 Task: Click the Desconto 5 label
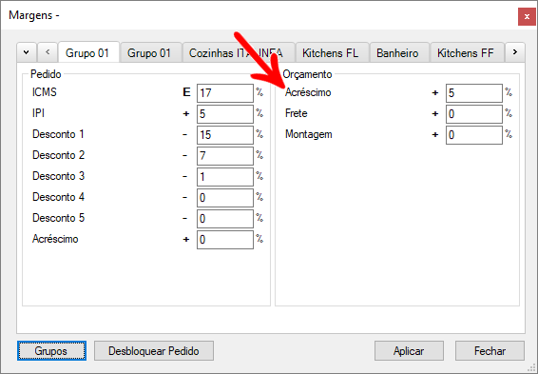click(x=58, y=218)
